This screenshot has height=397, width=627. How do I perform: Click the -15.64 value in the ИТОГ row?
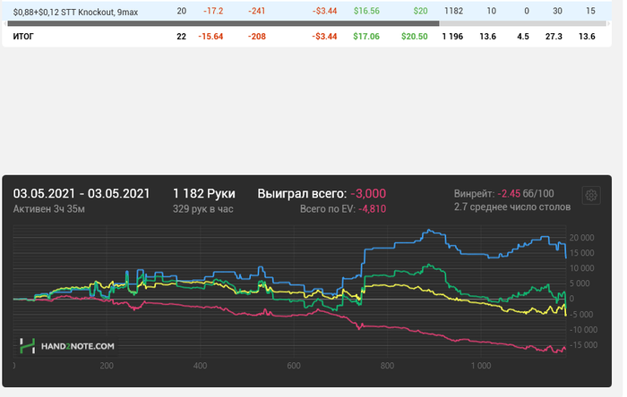click(210, 37)
